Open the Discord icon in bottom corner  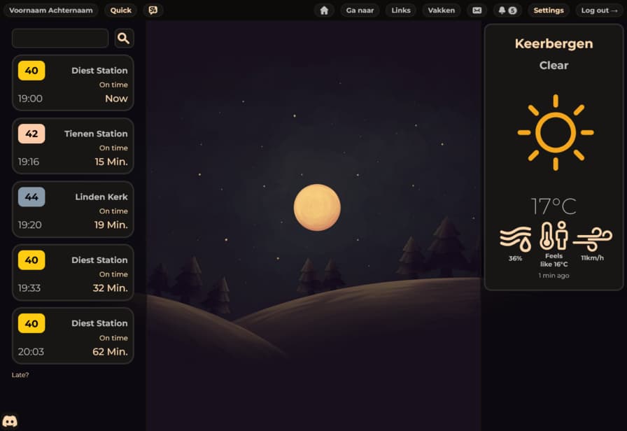click(10, 421)
